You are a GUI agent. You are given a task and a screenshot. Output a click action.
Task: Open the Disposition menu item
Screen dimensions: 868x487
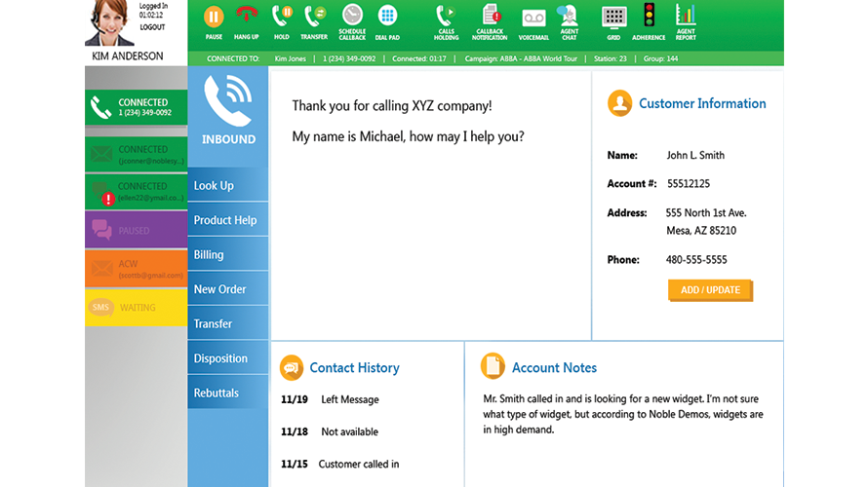[x=228, y=358]
